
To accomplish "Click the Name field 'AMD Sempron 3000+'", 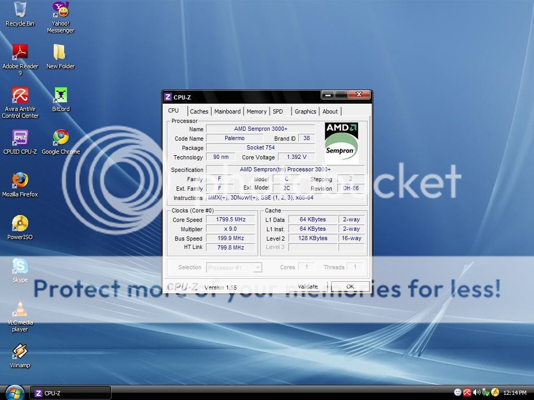I will 261,129.
